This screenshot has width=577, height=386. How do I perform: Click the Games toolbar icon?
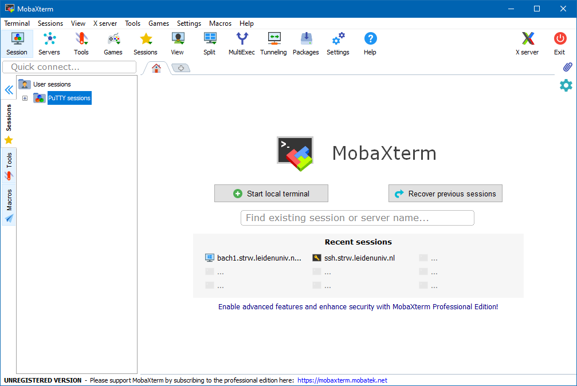tap(113, 44)
